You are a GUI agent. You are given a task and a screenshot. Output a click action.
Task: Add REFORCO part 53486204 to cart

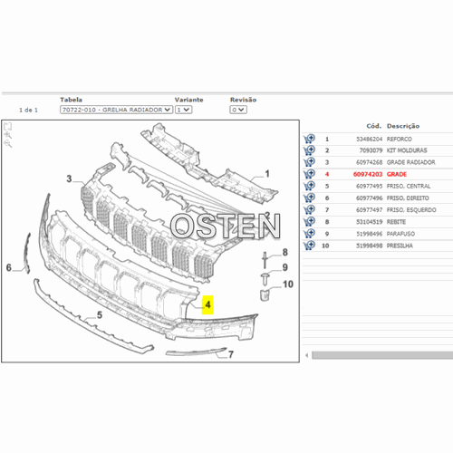(x=309, y=139)
